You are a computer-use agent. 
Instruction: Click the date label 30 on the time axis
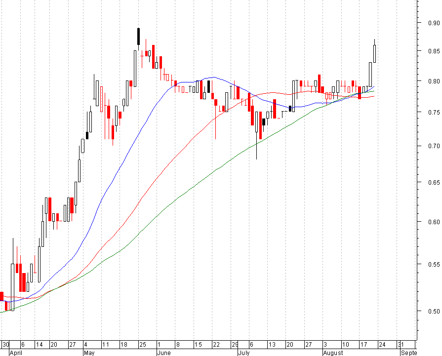tap(6, 345)
